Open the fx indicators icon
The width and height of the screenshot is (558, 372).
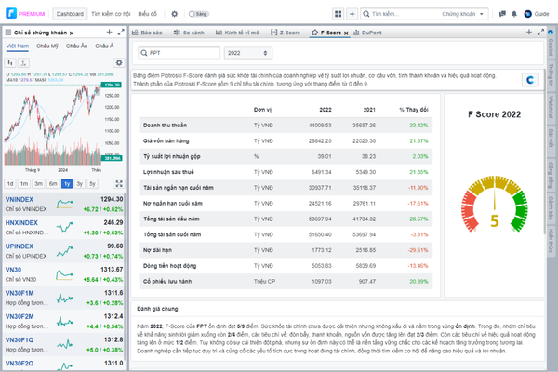[23, 62]
